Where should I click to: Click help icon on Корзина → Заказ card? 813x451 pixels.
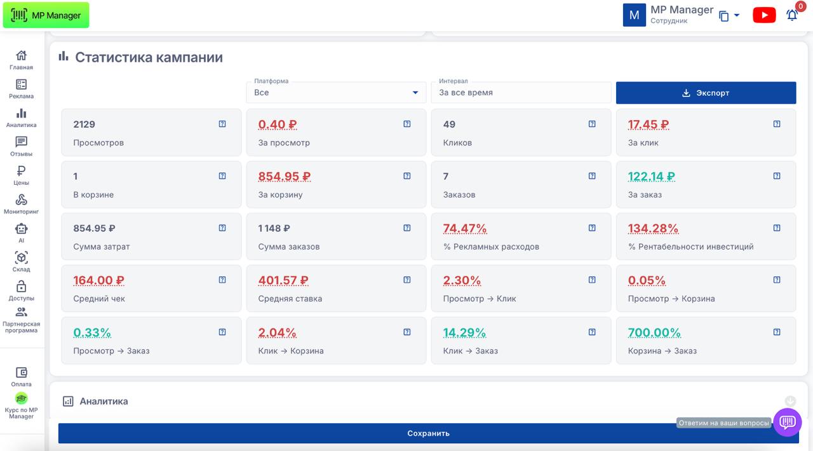(777, 332)
